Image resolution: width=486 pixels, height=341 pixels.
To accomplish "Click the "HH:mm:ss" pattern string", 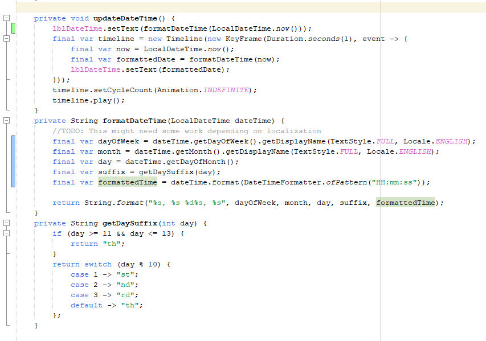I will coord(394,182).
